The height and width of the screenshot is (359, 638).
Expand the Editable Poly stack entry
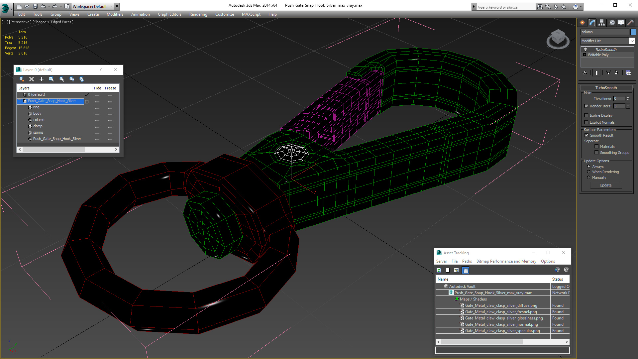click(585, 55)
